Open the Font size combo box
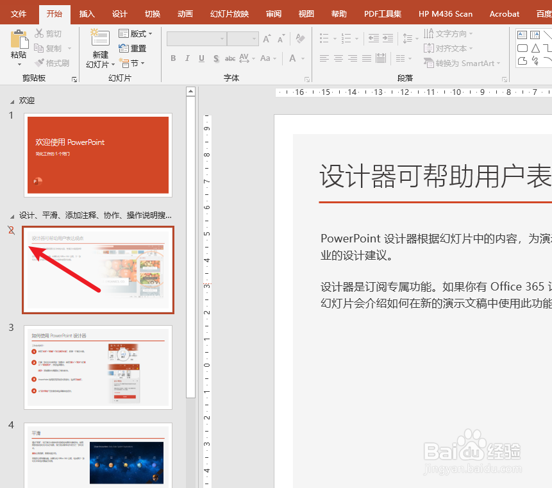The width and height of the screenshot is (552, 488). pyautogui.click(x=243, y=38)
